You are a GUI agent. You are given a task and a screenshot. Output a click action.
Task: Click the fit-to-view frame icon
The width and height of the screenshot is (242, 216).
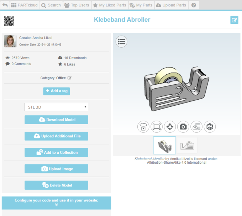tap(157, 127)
